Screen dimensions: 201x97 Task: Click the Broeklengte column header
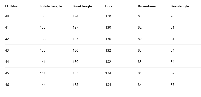tap(82, 6)
